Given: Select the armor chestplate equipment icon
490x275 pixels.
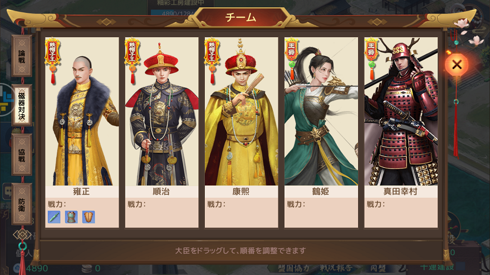Looking at the screenshot, I should coord(71,217).
